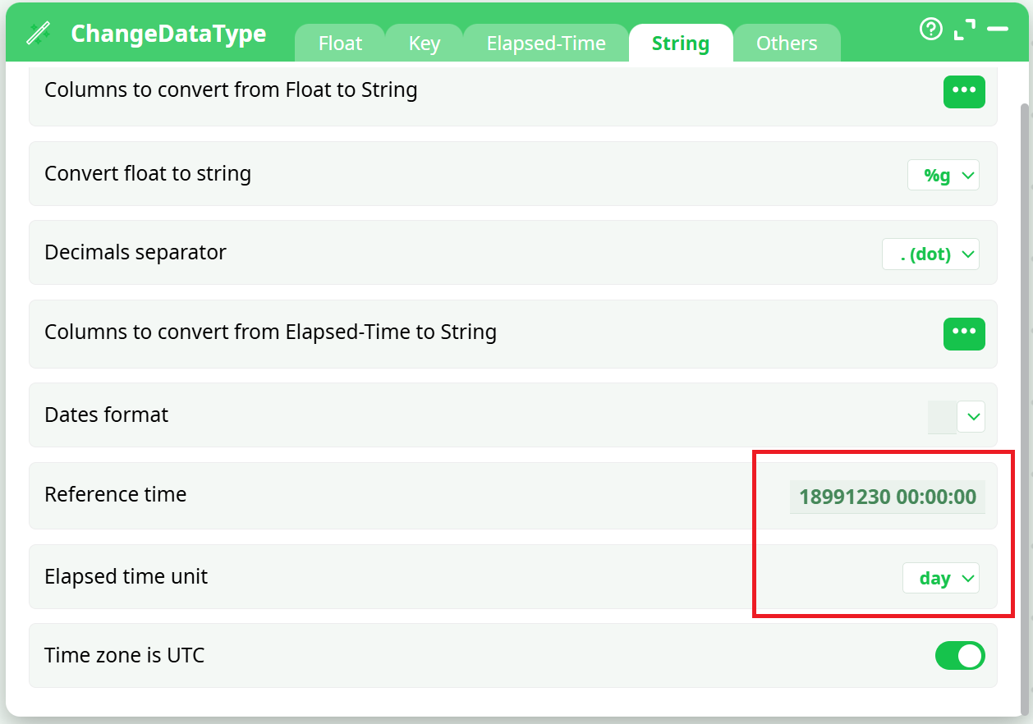
Task: Change the Elapsed time unit dropdown
Action: tap(940, 578)
